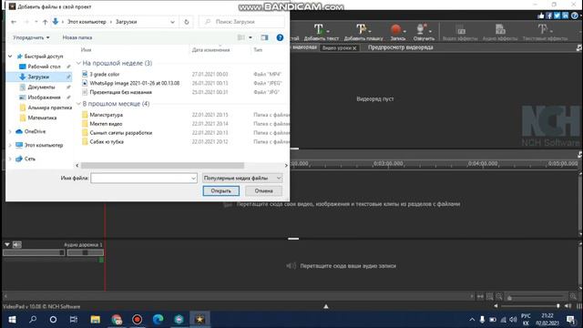Click the Новая папка button
The width and height of the screenshot is (583, 328).
77,37
